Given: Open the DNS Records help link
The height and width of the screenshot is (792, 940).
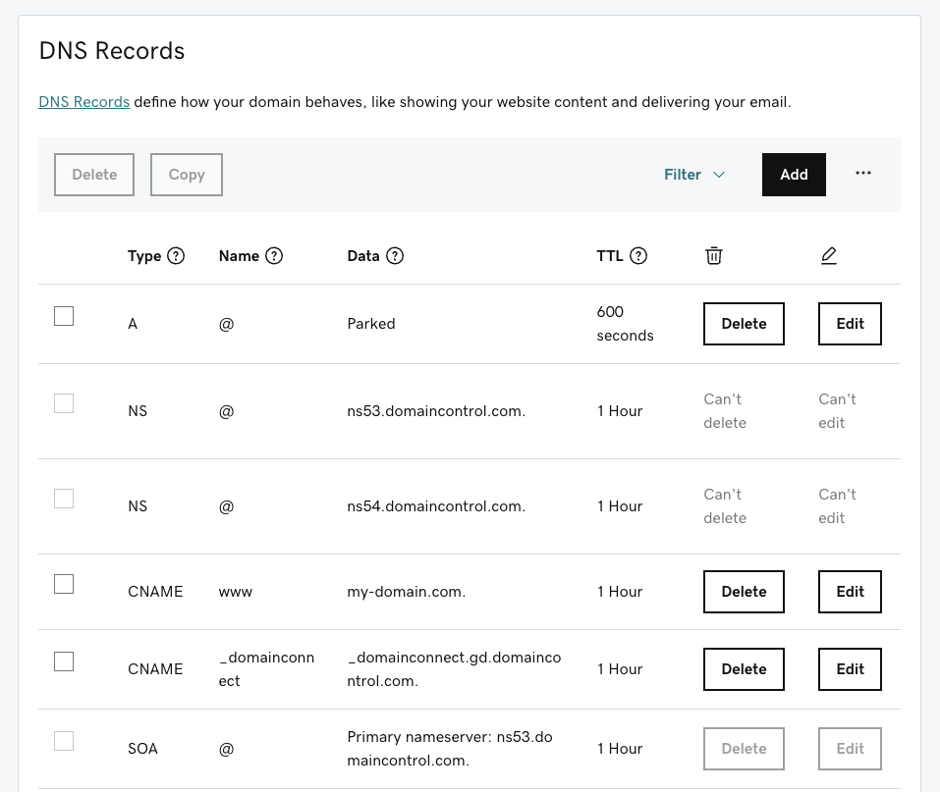Looking at the screenshot, I should coord(83,102).
